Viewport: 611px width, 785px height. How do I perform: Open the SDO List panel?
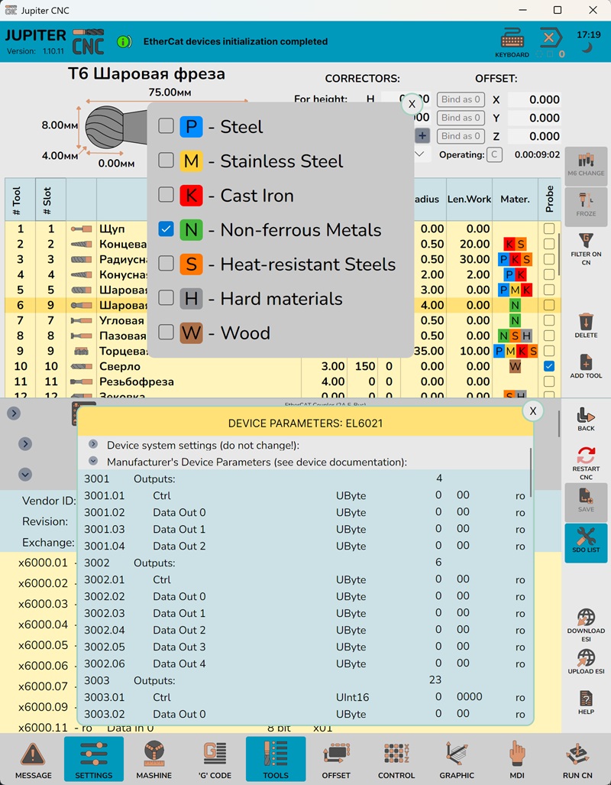coord(586,540)
